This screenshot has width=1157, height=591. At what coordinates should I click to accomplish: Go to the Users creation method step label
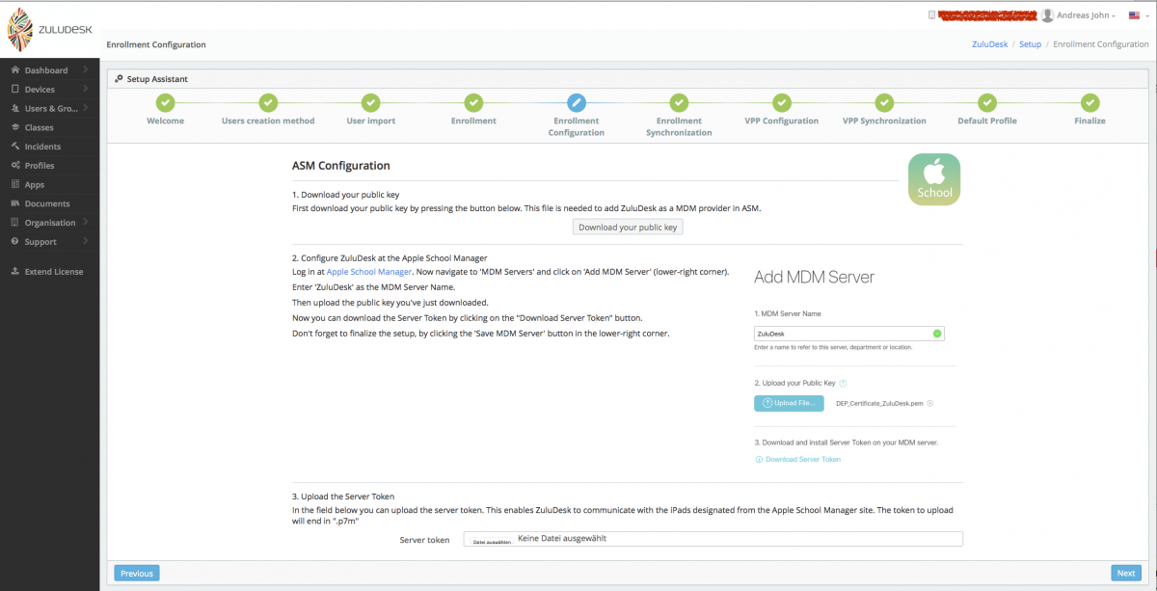point(268,121)
